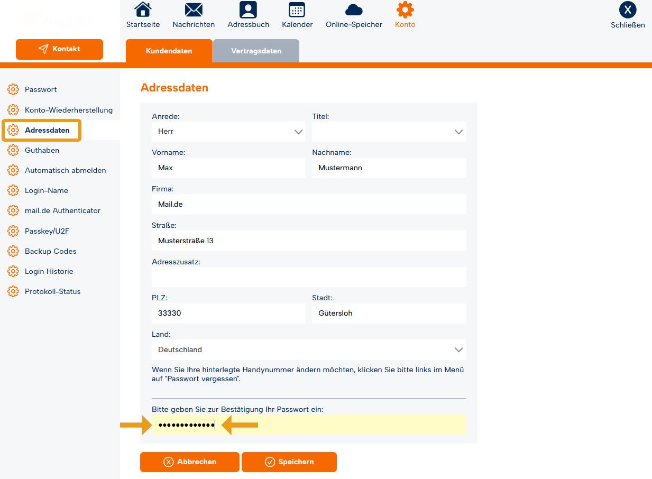Open the Backup Codes menu entry
Viewport: 652px width, 479px height.
50,251
